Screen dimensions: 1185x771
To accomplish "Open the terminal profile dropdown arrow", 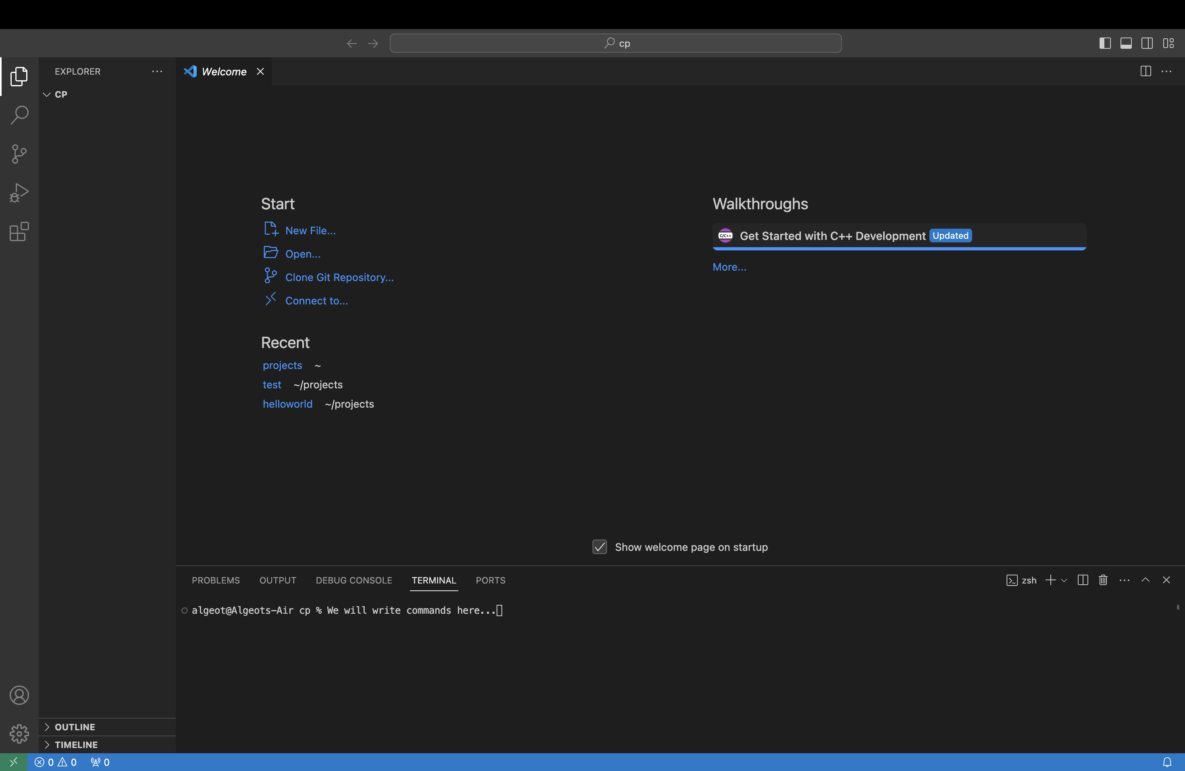I will [x=1064, y=580].
